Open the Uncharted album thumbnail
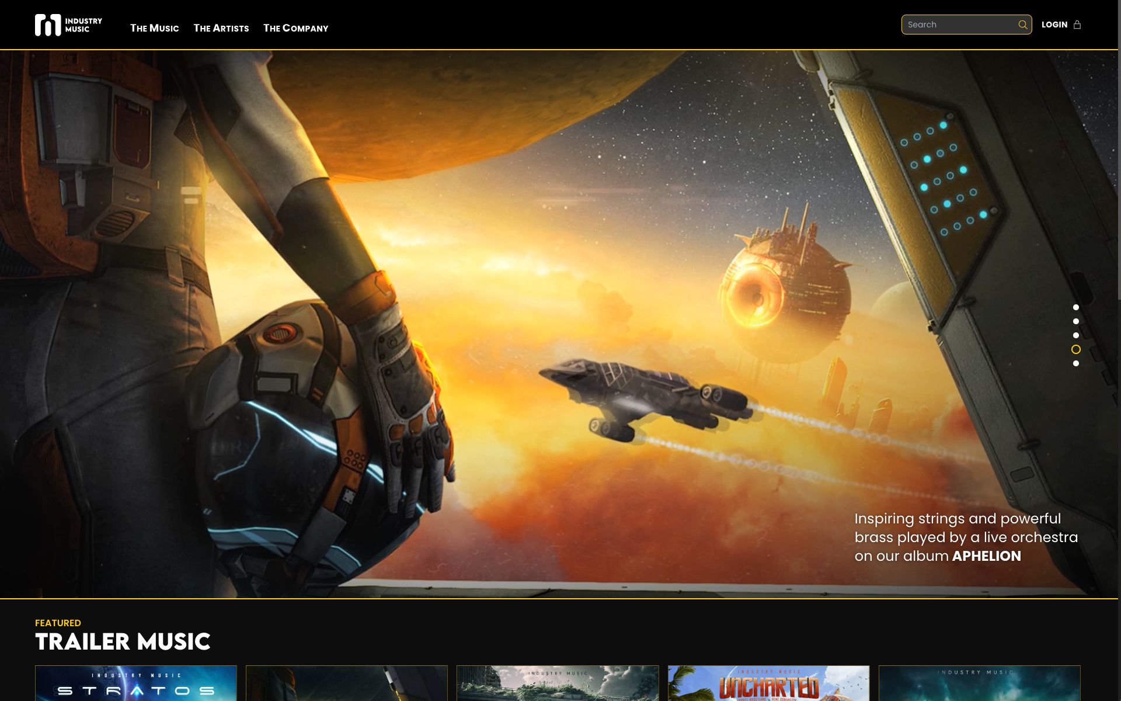The width and height of the screenshot is (1121, 701). (x=768, y=683)
